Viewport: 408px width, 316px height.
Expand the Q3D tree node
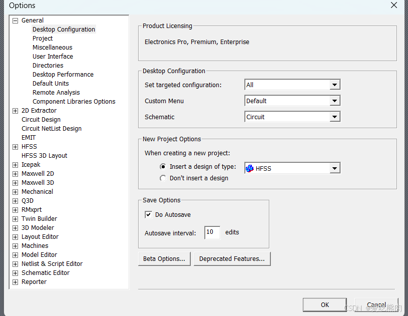pos(16,201)
